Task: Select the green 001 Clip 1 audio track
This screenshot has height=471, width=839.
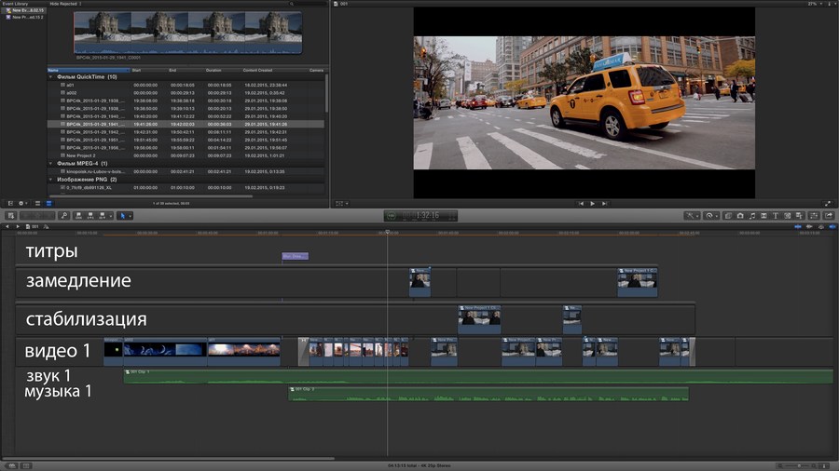Action: [x=478, y=376]
